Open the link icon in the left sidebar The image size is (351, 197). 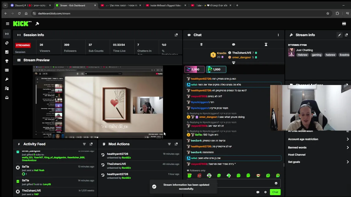click(7, 43)
